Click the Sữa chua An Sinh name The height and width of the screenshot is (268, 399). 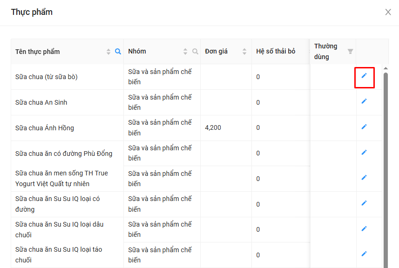click(41, 102)
